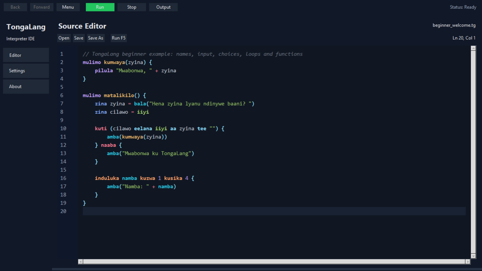This screenshot has width=482, height=271.
Task: Click the 'iiyi' value on line 8
Action: click(143, 112)
